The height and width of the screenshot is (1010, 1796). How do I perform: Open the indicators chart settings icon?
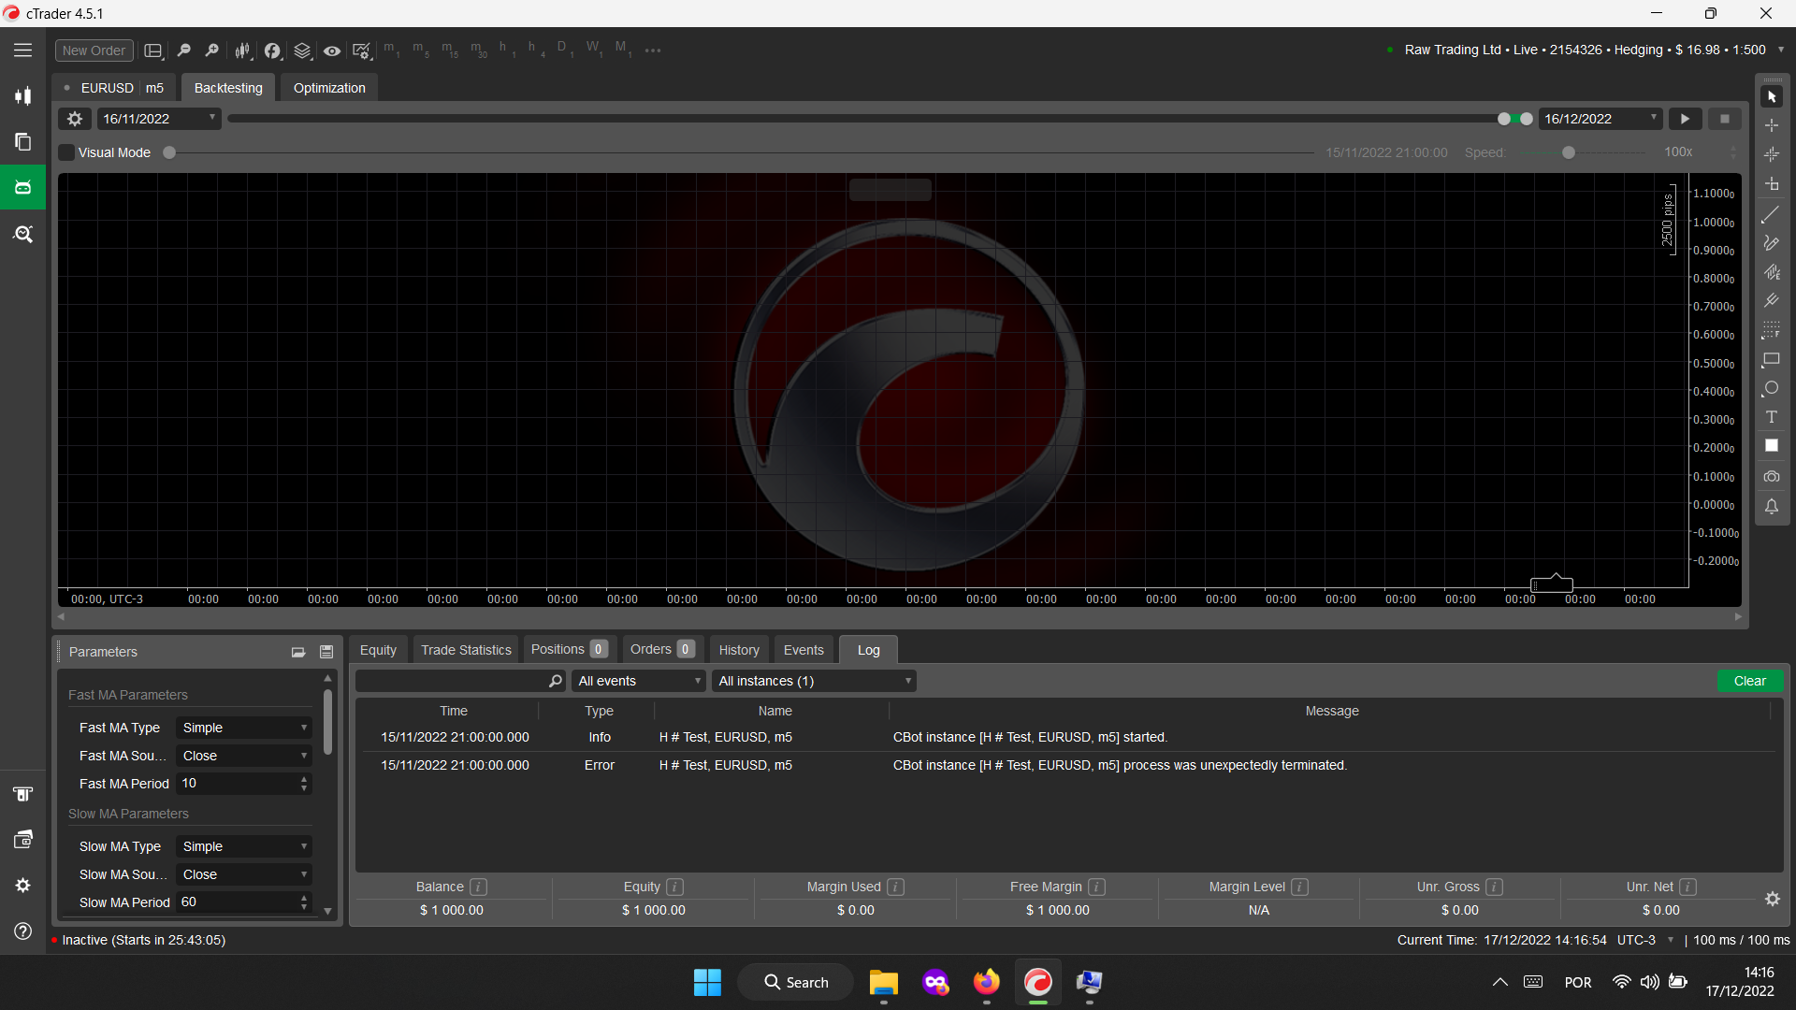(362, 50)
